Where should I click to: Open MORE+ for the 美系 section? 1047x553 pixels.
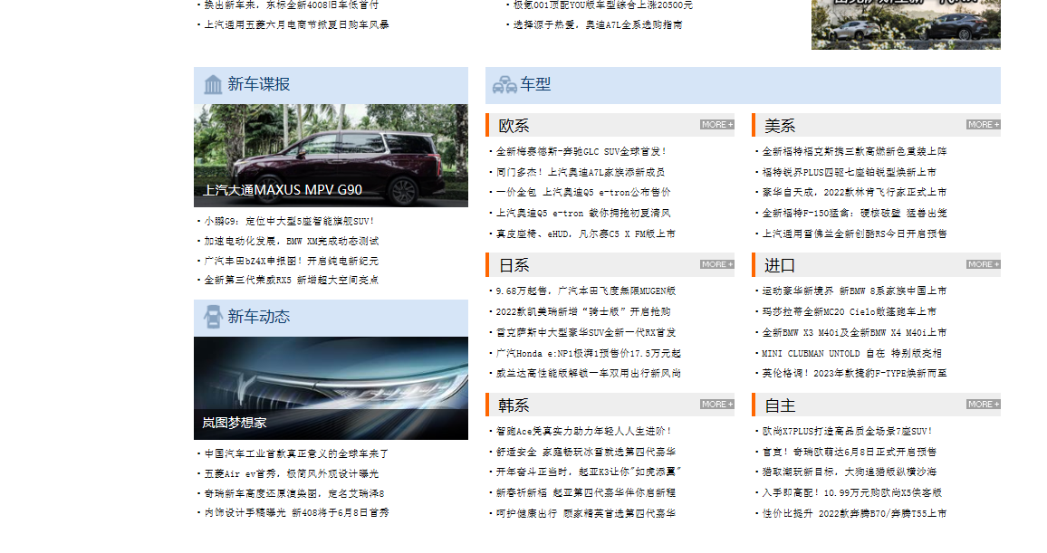pyautogui.click(x=983, y=125)
